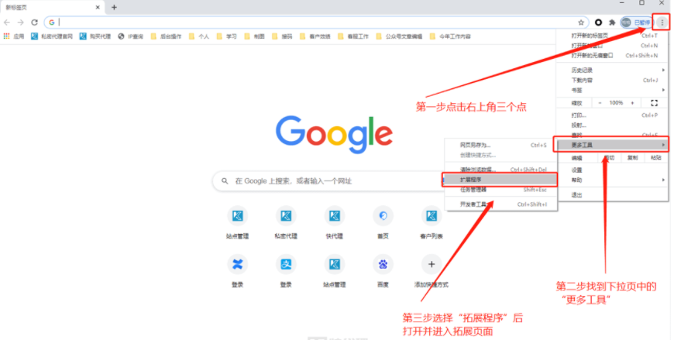Select 扩展程序 in the submenu
This screenshot has width=674, height=340.
(x=500, y=180)
